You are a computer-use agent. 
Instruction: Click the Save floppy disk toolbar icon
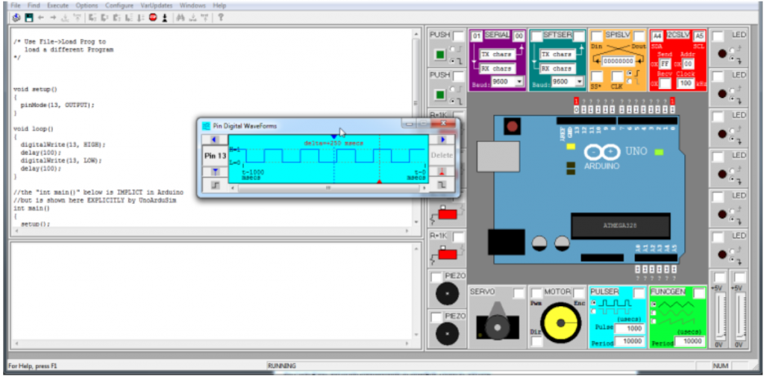click(x=28, y=16)
